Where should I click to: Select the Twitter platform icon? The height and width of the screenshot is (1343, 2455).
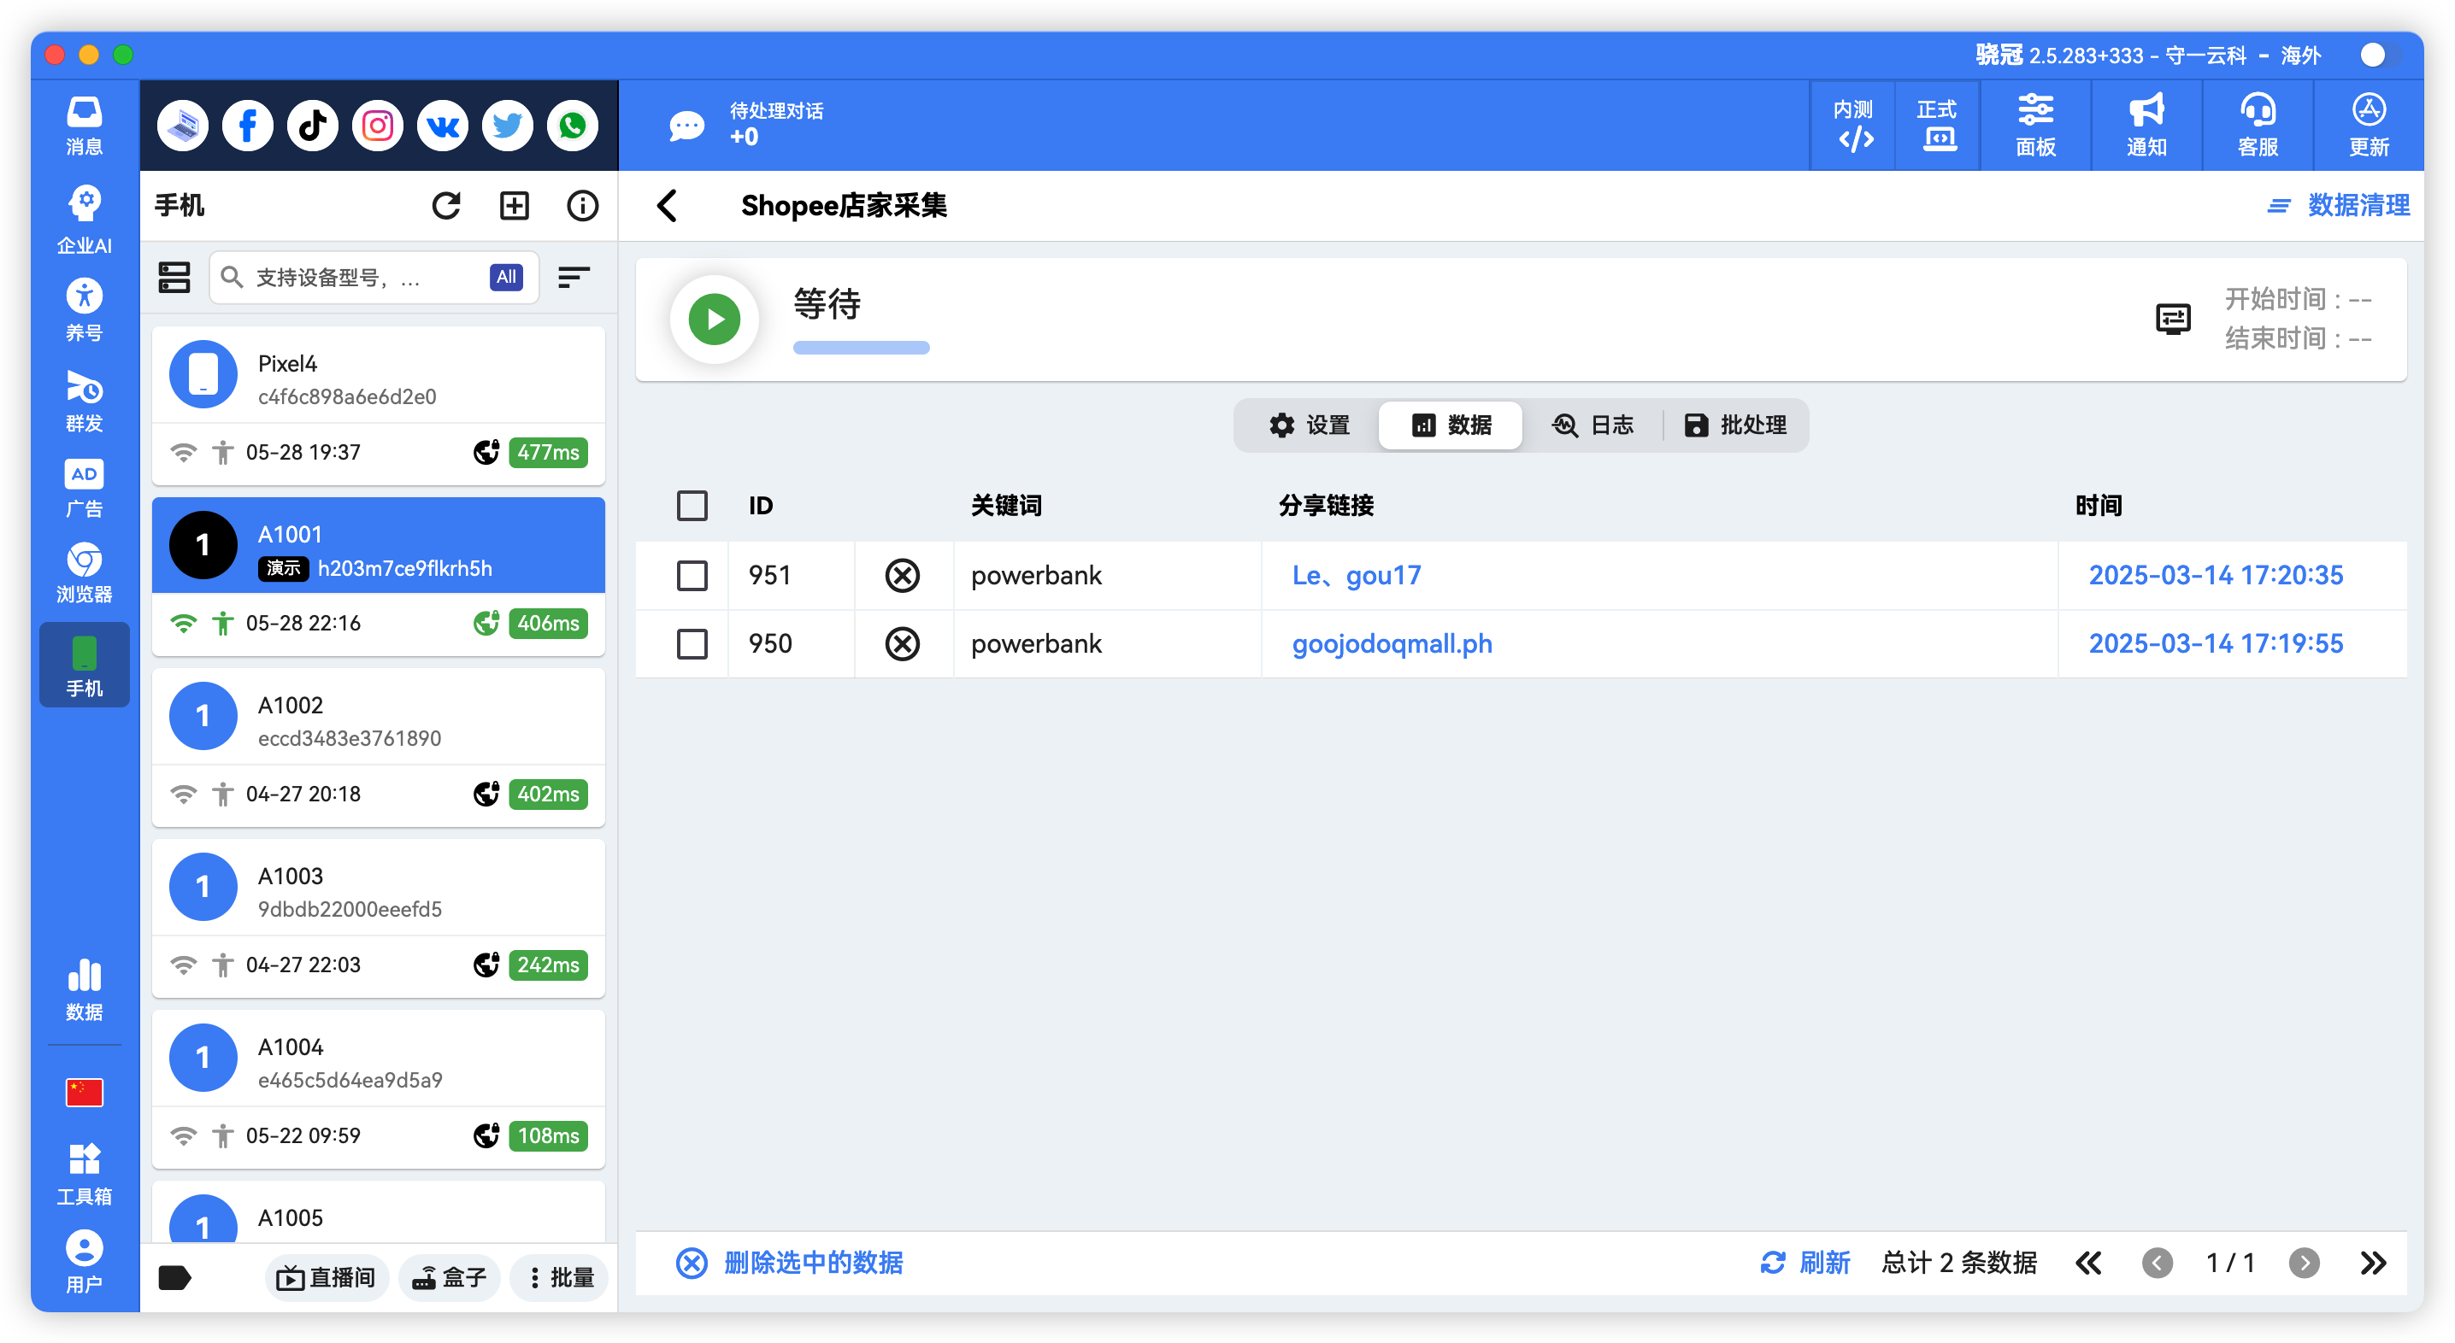coord(507,126)
